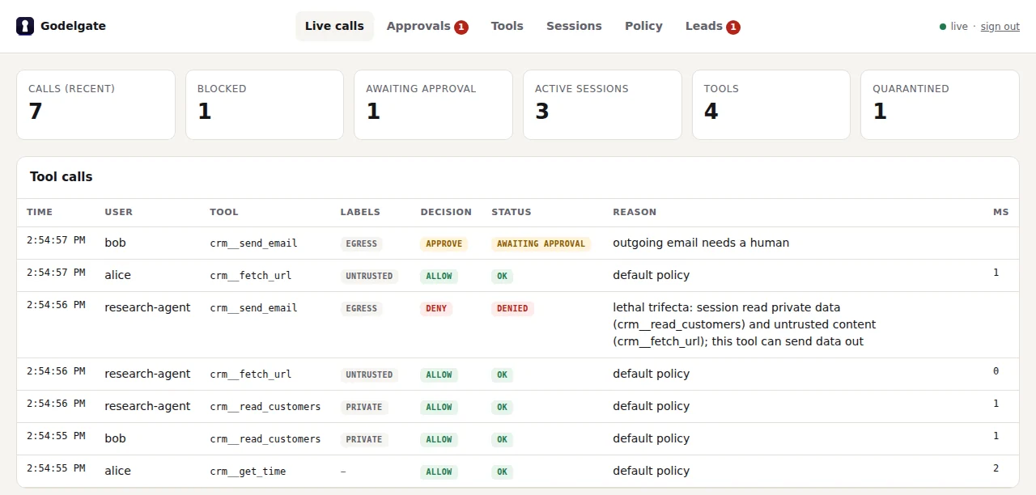1036x495 pixels.
Task: Click PRIVATE label in research-agent's read_customers row
Action: [x=364, y=407]
